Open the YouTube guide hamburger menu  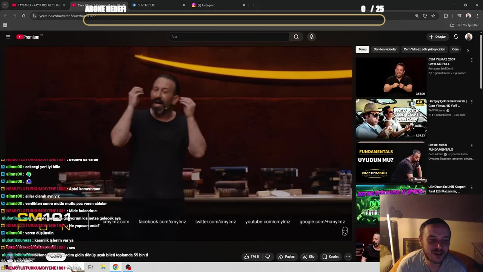(8, 37)
